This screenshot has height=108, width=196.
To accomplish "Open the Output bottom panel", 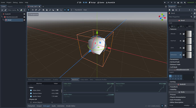I will coord(39,106).
